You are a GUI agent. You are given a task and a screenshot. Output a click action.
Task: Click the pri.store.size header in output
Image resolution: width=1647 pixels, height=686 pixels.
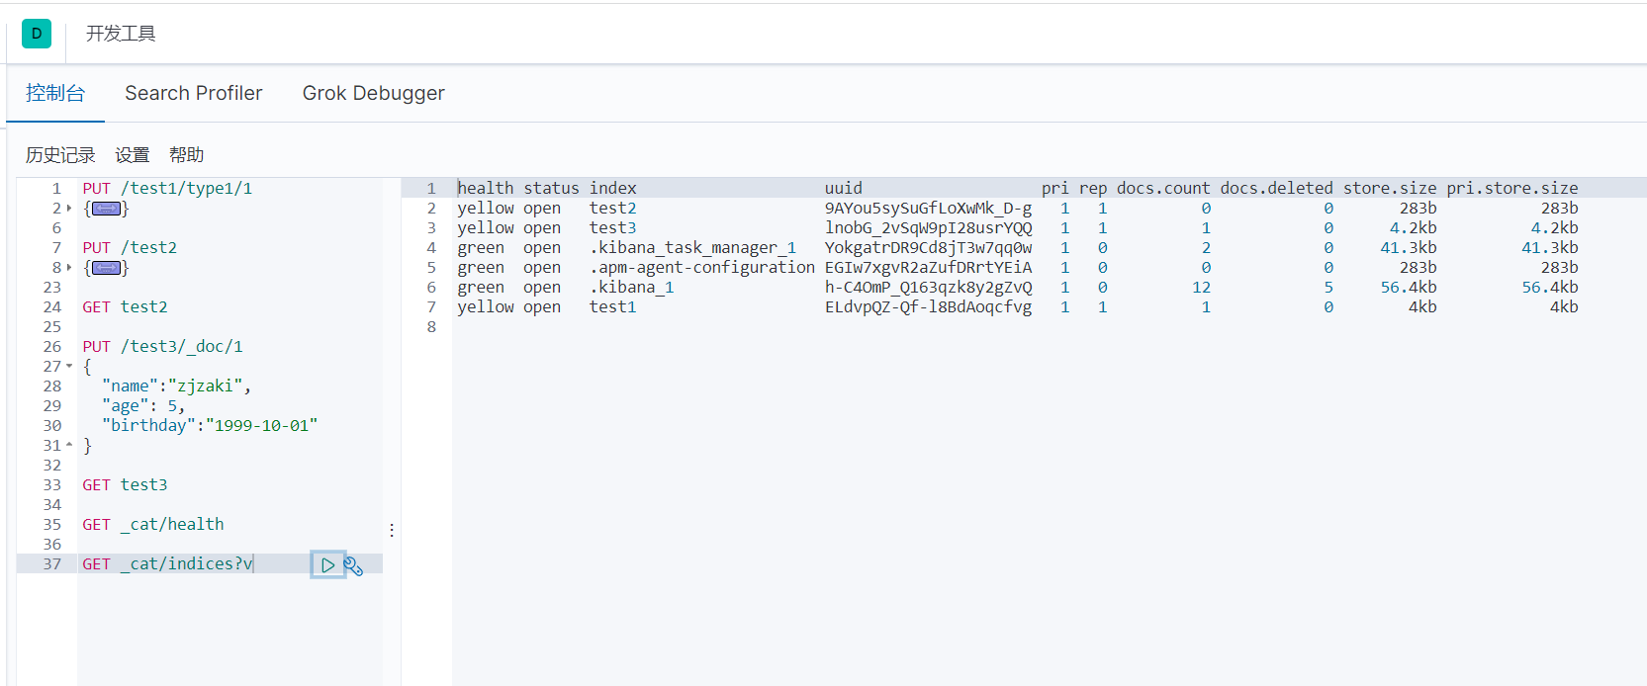[x=1512, y=189]
